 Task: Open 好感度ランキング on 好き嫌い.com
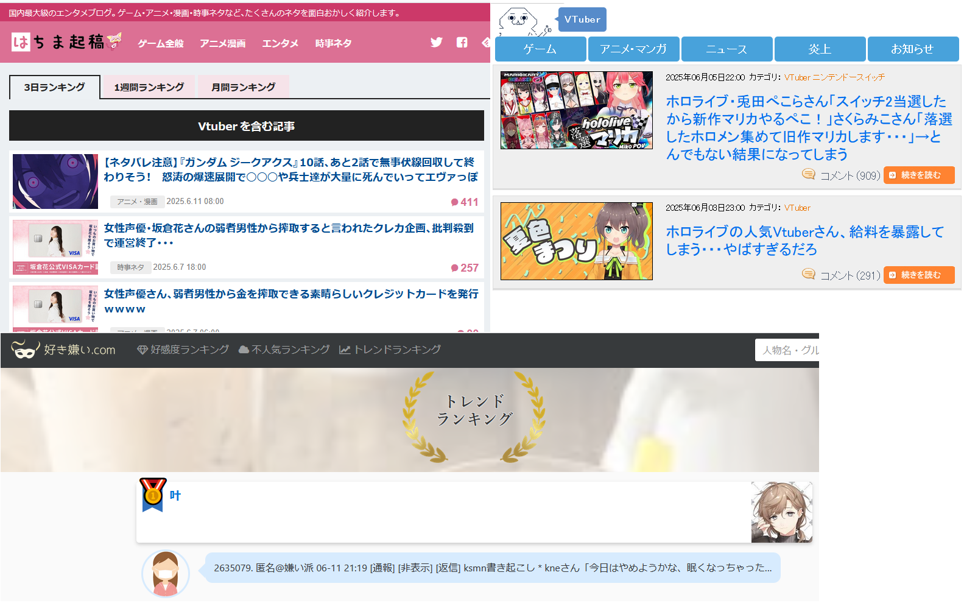coord(183,350)
